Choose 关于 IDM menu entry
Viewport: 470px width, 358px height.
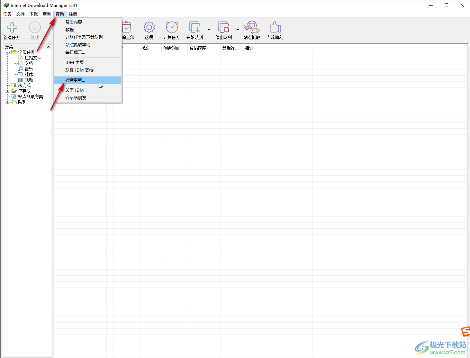88,90
